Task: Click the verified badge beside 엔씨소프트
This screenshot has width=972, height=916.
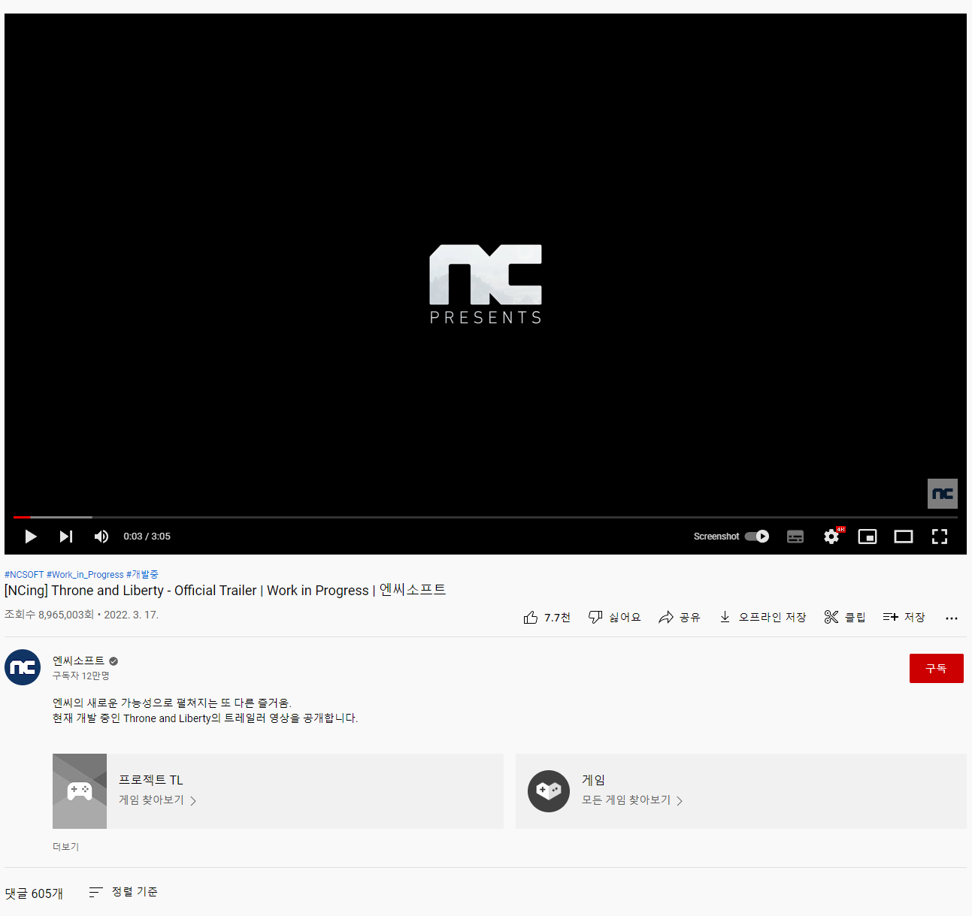Action: [114, 661]
